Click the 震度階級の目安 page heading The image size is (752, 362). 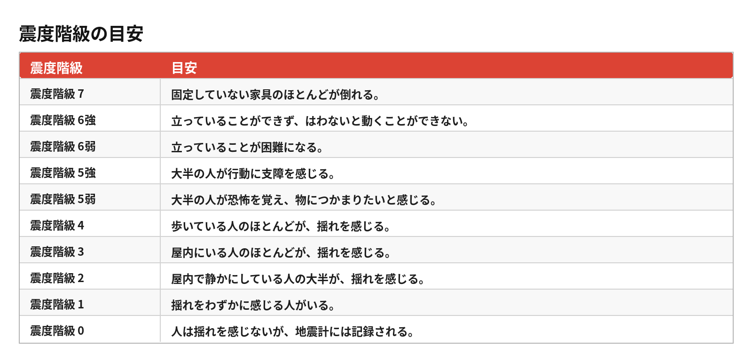pos(81,34)
